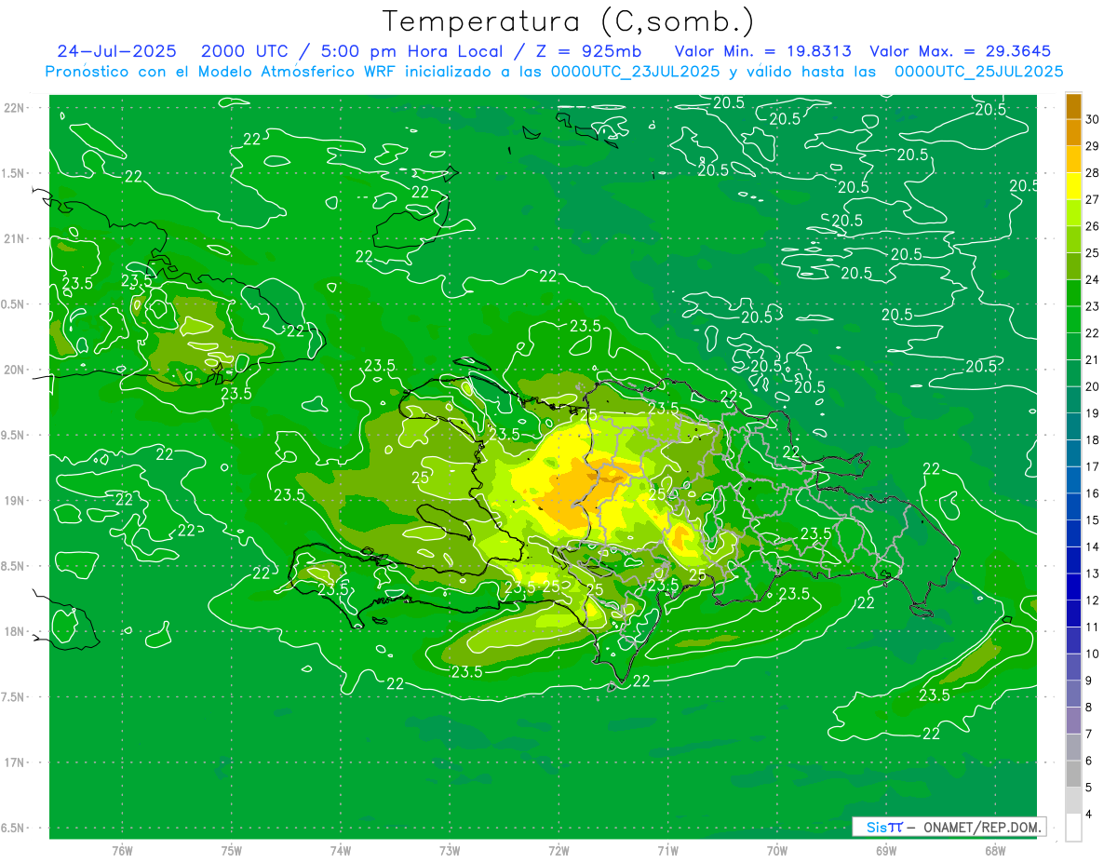Click the "19N" latitude axis label
Screen dimensions: 1117x863
[x=15, y=501]
